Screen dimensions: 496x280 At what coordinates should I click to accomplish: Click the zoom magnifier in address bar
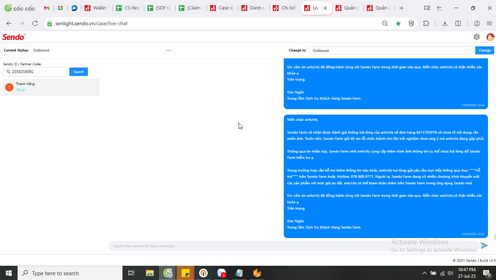point(385,23)
